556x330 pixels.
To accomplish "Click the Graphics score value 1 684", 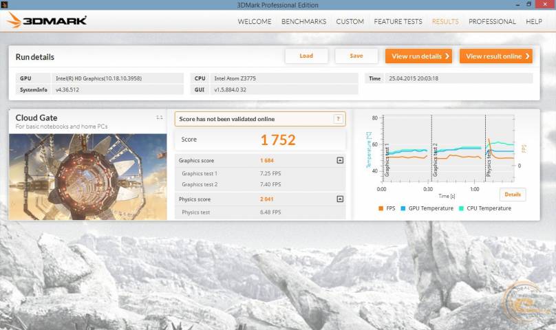I will pos(267,161).
